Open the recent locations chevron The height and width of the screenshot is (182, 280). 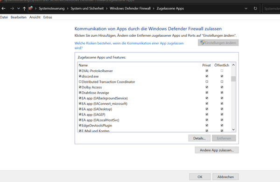point(19,8)
